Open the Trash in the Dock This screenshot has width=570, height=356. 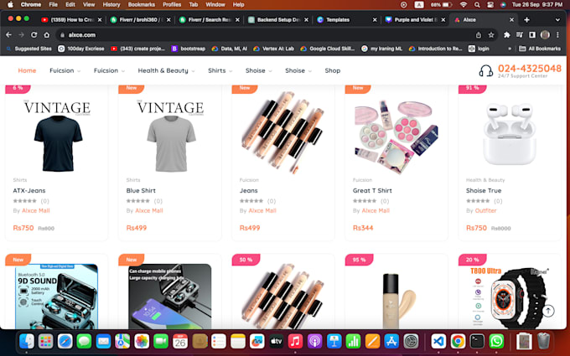click(x=543, y=341)
